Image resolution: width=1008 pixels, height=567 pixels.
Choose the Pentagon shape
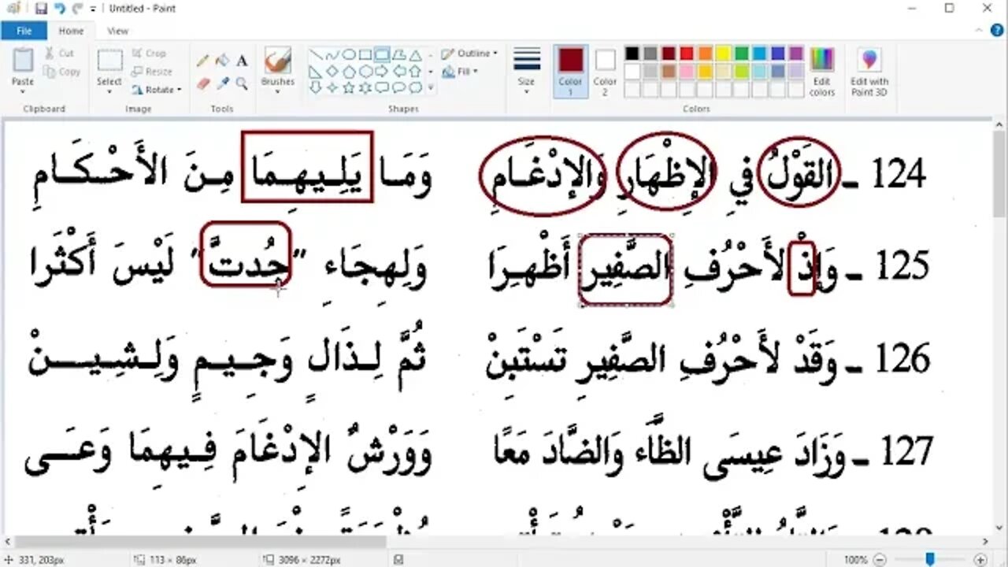point(349,71)
